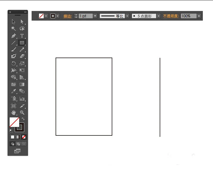Screen dimensions: 213x169
Task: Activate the Gradient tool
Action: click(x=22, y=84)
